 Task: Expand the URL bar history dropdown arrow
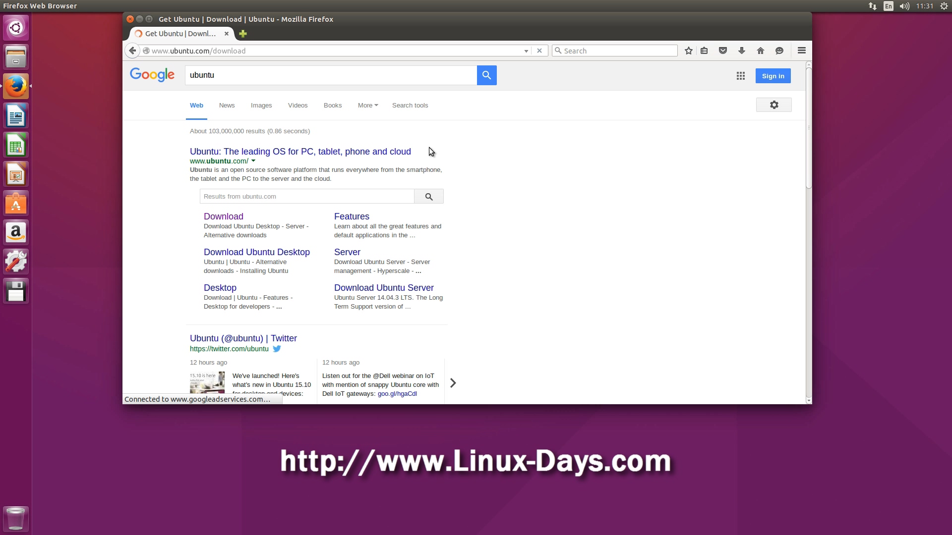[526, 51]
